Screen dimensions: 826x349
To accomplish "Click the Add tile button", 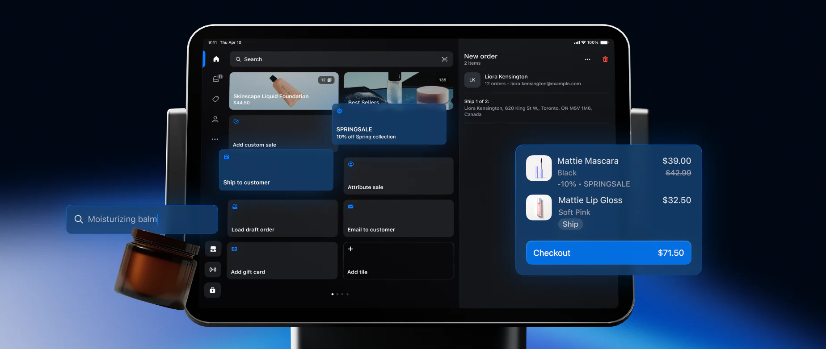I will (x=398, y=261).
